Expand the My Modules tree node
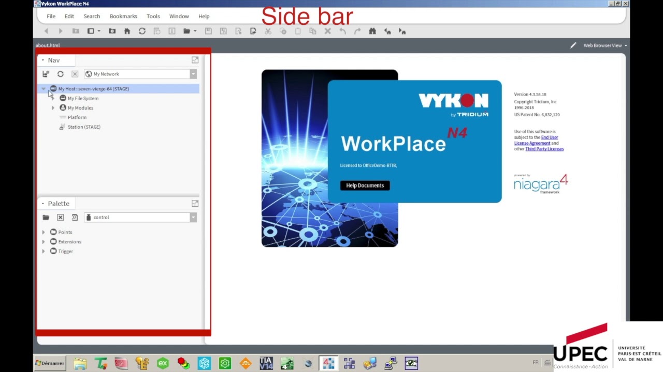 pos(53,108)
